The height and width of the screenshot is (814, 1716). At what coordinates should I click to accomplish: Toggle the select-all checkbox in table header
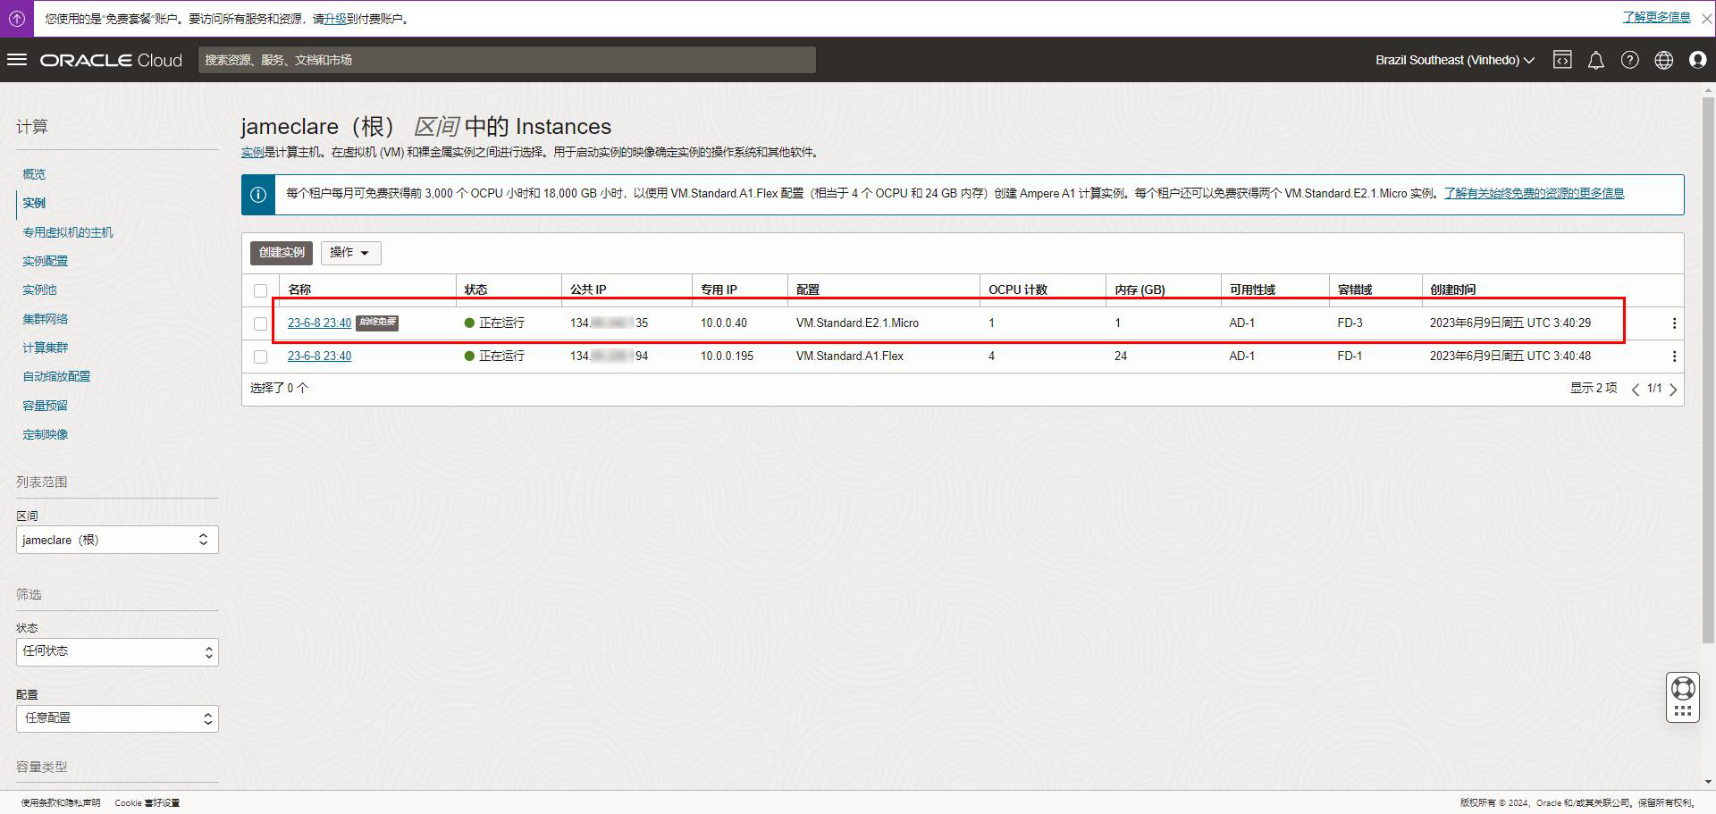click(x=260, y=290)
